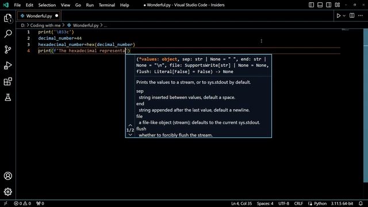Open the Manage gear settings
This screenshot has height=207, width=368.
pyautogui.click(x=7, y=191)
